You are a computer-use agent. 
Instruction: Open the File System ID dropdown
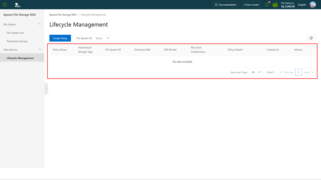tap(92, 38)
